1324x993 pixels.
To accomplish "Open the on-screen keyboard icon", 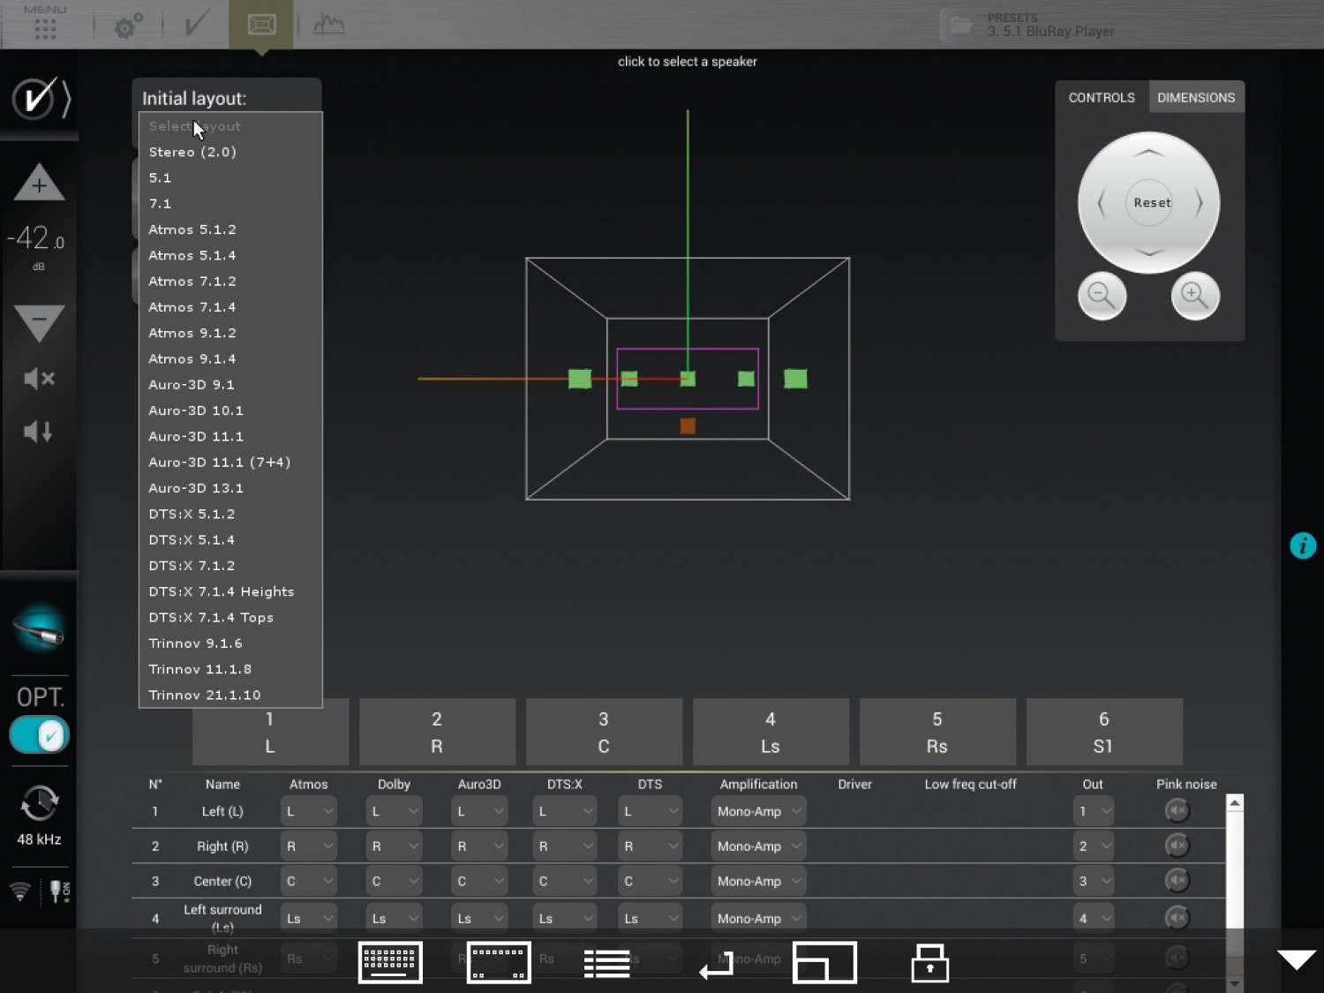I will click(x=390, y=962).
